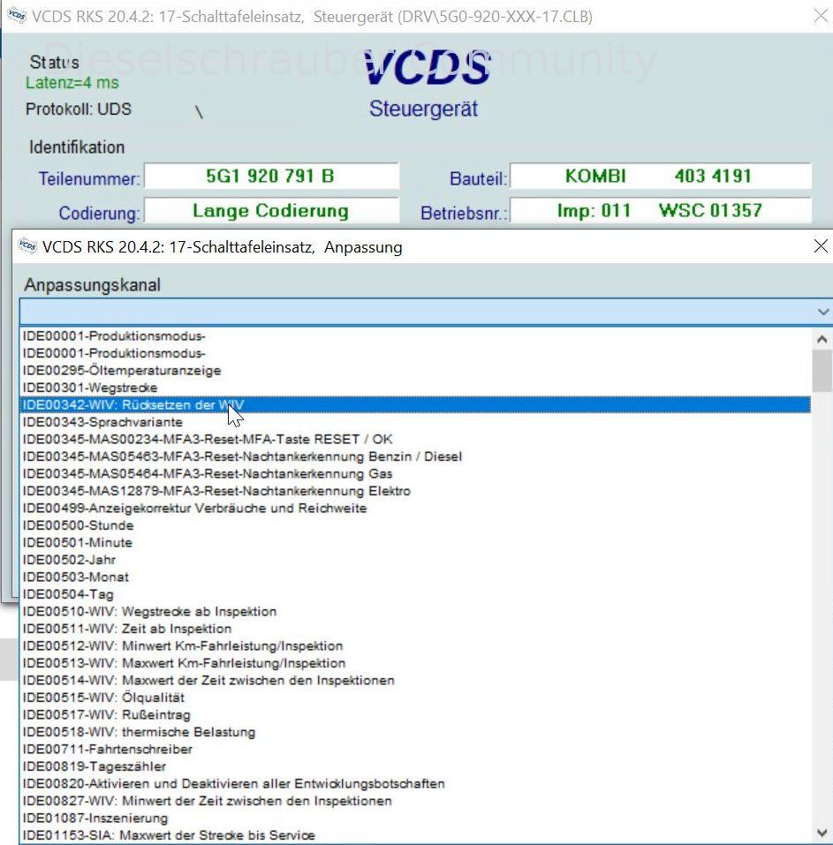Pick WIV: Maxwert Km-Fahrleistung/Inspektion
This screenshot has width=833, height=845.
tap(415, 663)
